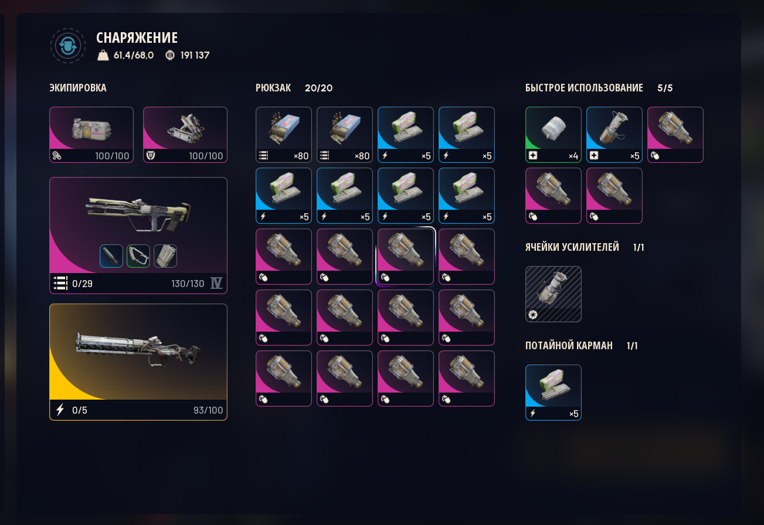The image size is (764, 525).
Task: Select the green bandage item ×4
Action: click(554, 135)
